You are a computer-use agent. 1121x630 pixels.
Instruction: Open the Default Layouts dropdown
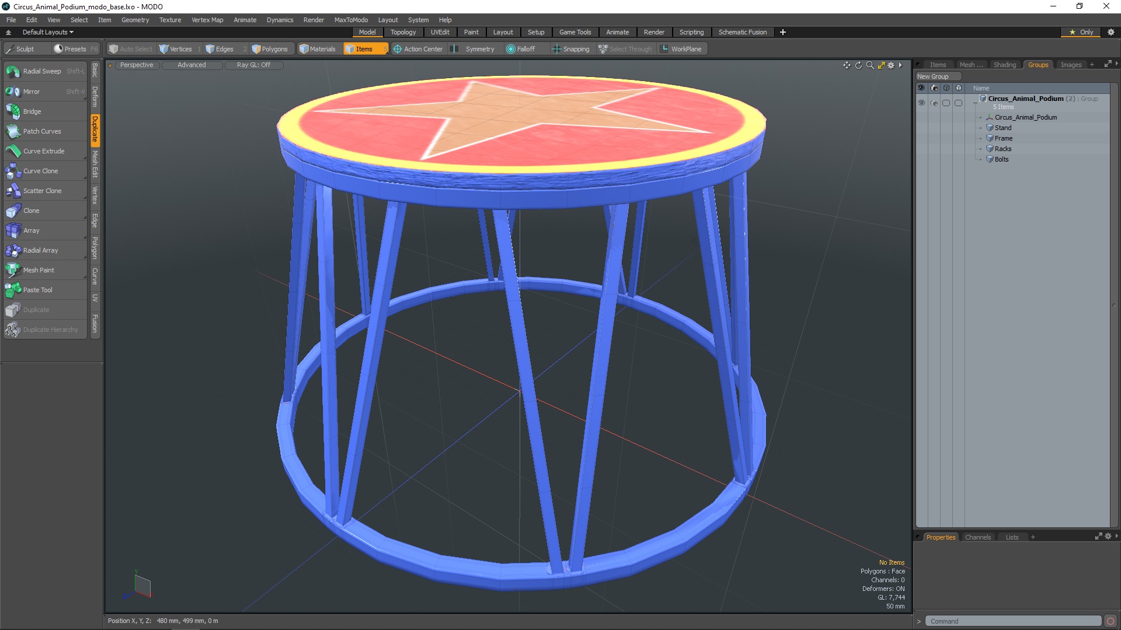(46, 32)
